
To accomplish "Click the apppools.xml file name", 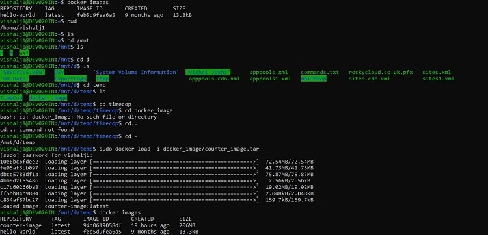I will coord(269,72).
